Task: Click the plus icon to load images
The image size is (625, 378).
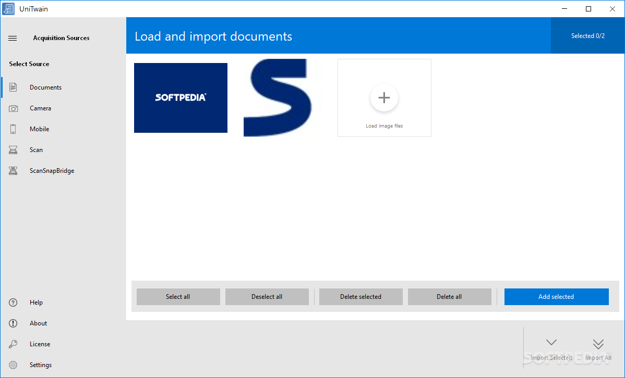Action: point(384,97)
